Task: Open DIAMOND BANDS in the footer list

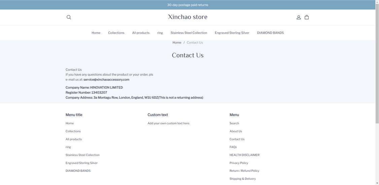Action: [78, 171]
